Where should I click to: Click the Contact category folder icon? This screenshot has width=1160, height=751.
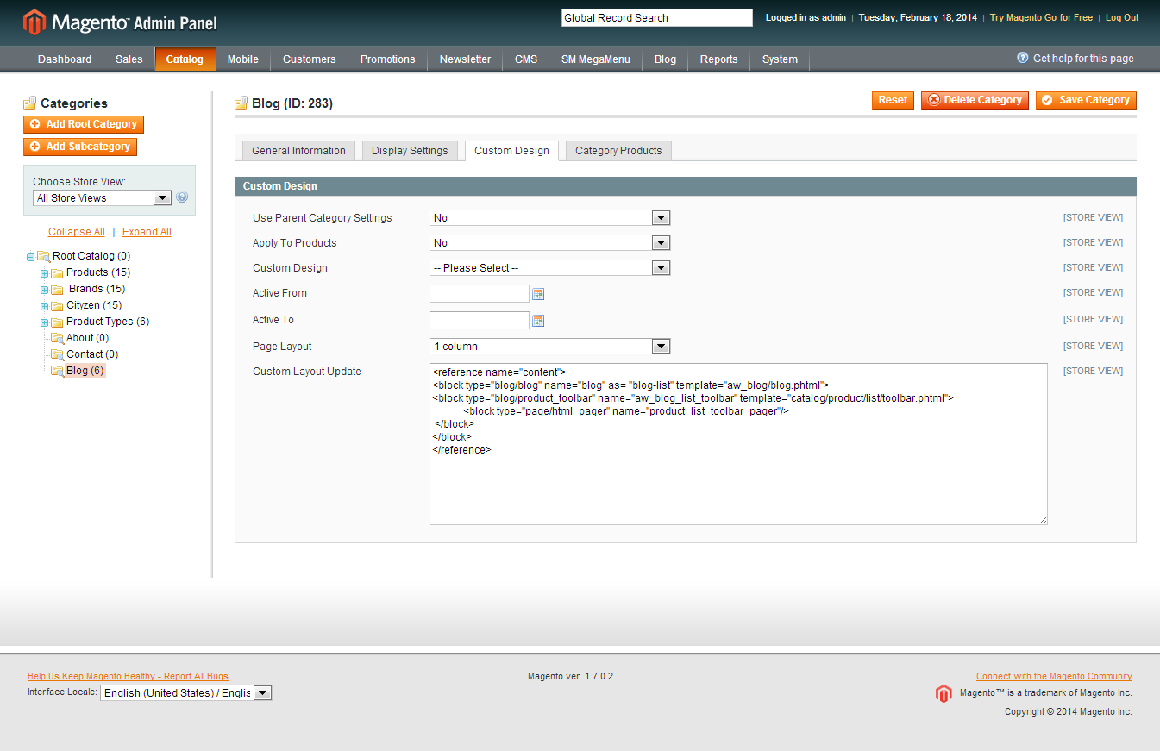pos(58,354)
